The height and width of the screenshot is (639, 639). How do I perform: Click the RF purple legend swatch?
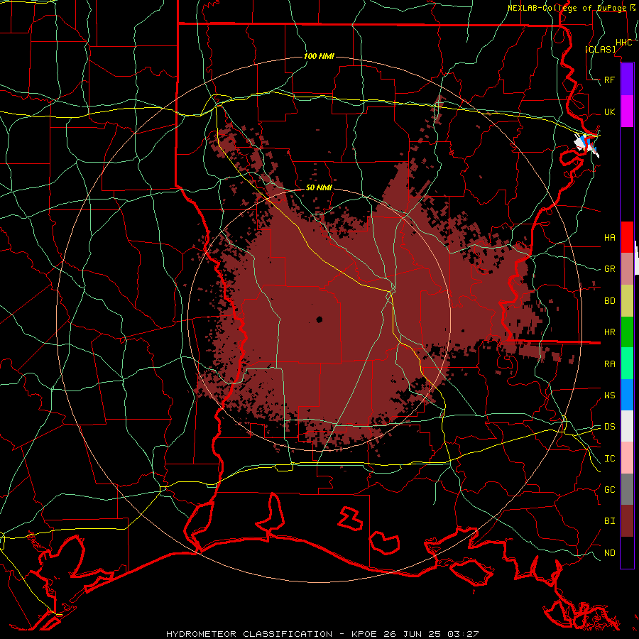627,80
